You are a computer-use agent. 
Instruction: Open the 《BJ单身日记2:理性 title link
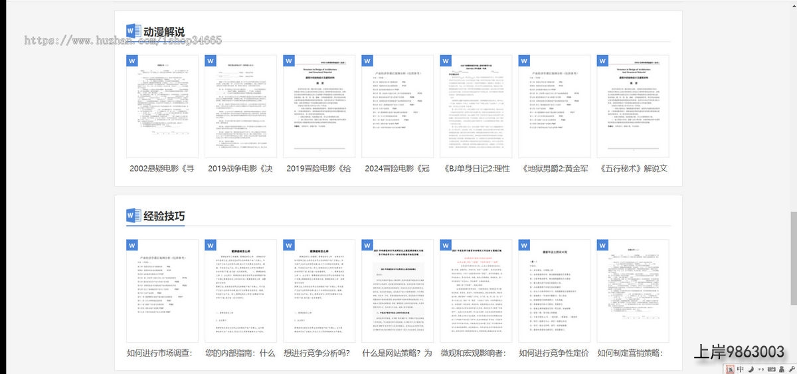[x=476, y=169]
